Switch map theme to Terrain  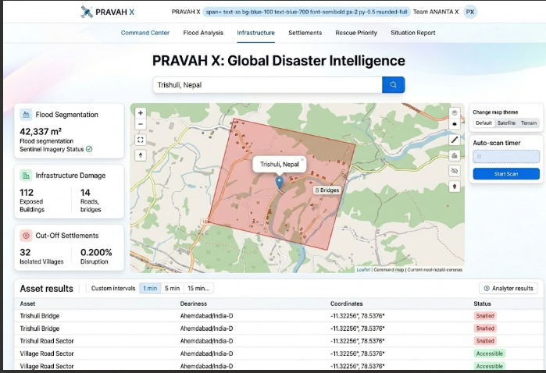[529, 123]
